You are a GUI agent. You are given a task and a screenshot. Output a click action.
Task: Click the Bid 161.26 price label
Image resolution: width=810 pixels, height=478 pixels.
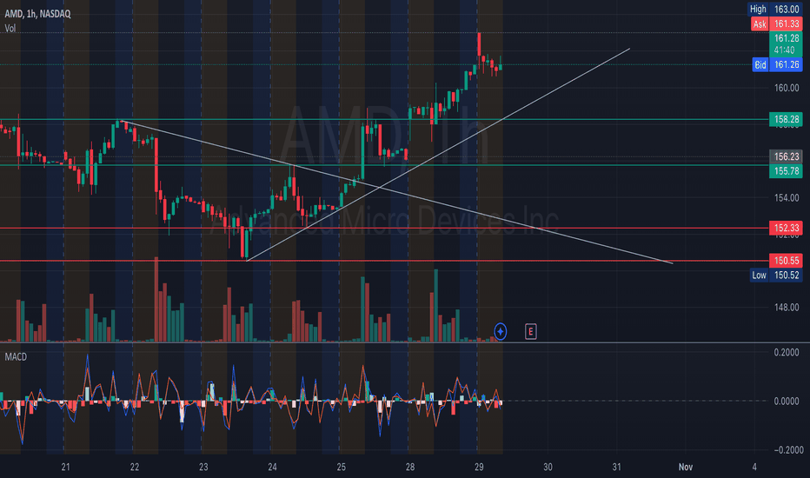click(777, 64)
